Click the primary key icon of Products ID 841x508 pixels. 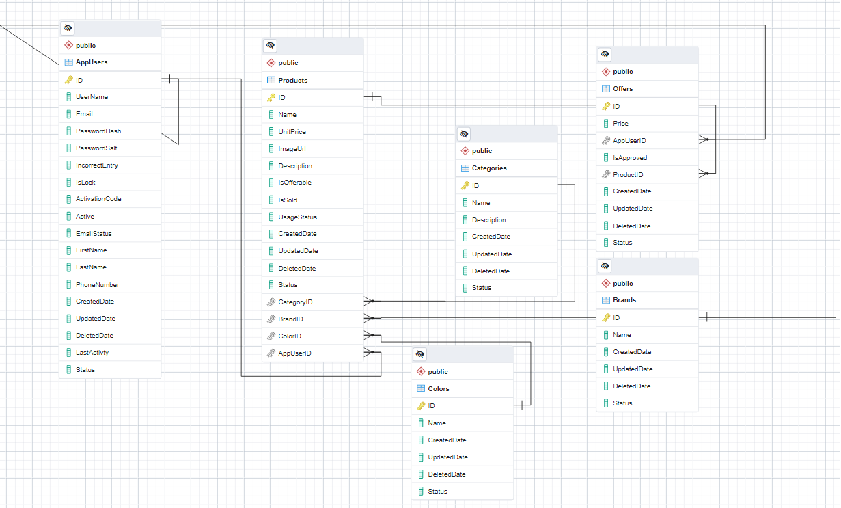271,98
